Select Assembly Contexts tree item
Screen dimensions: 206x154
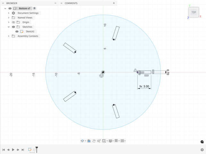pyautogui.click(x=28, y=36)
